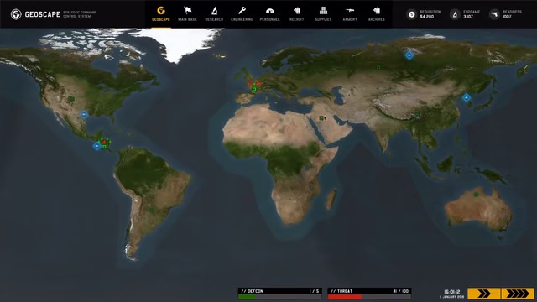Fast-forward time with the quadruple-chevron button
537x302 pixels.
click(517, 294)
